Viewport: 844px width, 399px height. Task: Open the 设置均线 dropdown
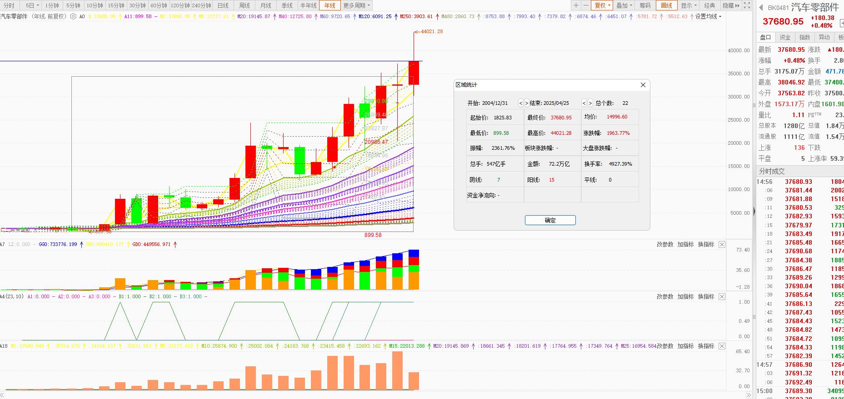(x=708, y=16)
